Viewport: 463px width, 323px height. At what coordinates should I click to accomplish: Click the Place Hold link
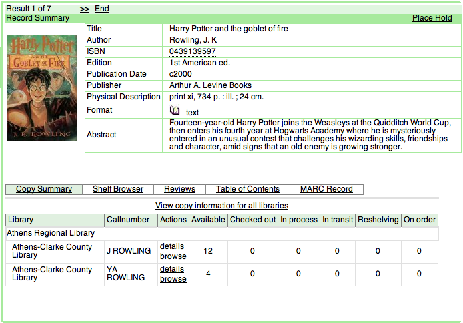coord(432,18)
